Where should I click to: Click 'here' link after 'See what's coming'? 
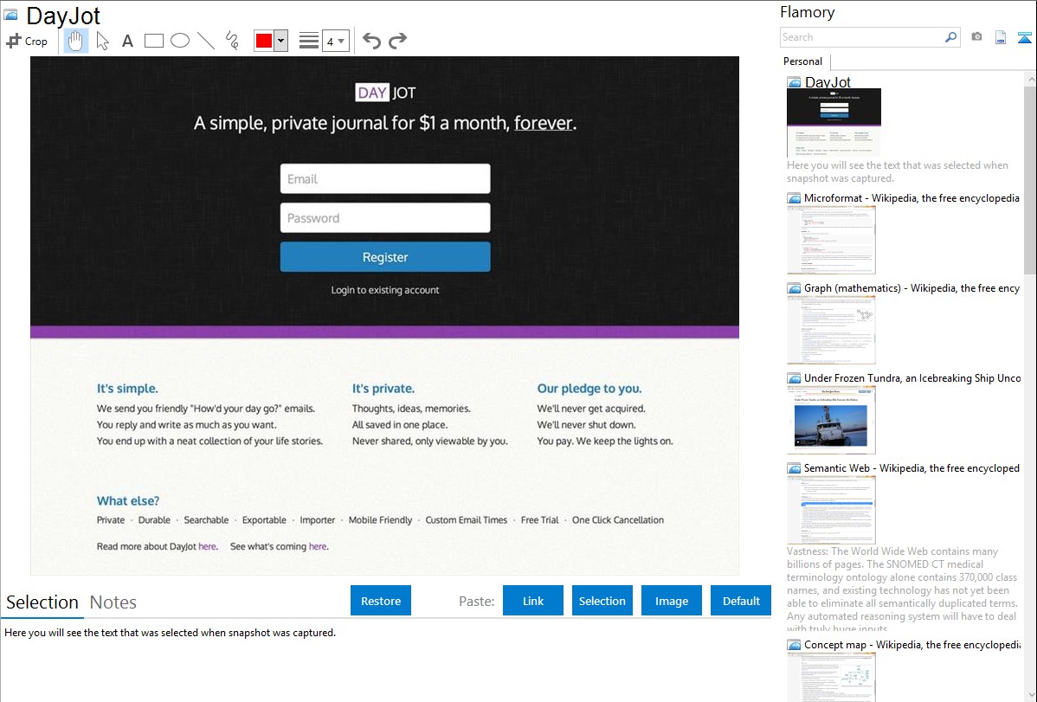[318, 546]
